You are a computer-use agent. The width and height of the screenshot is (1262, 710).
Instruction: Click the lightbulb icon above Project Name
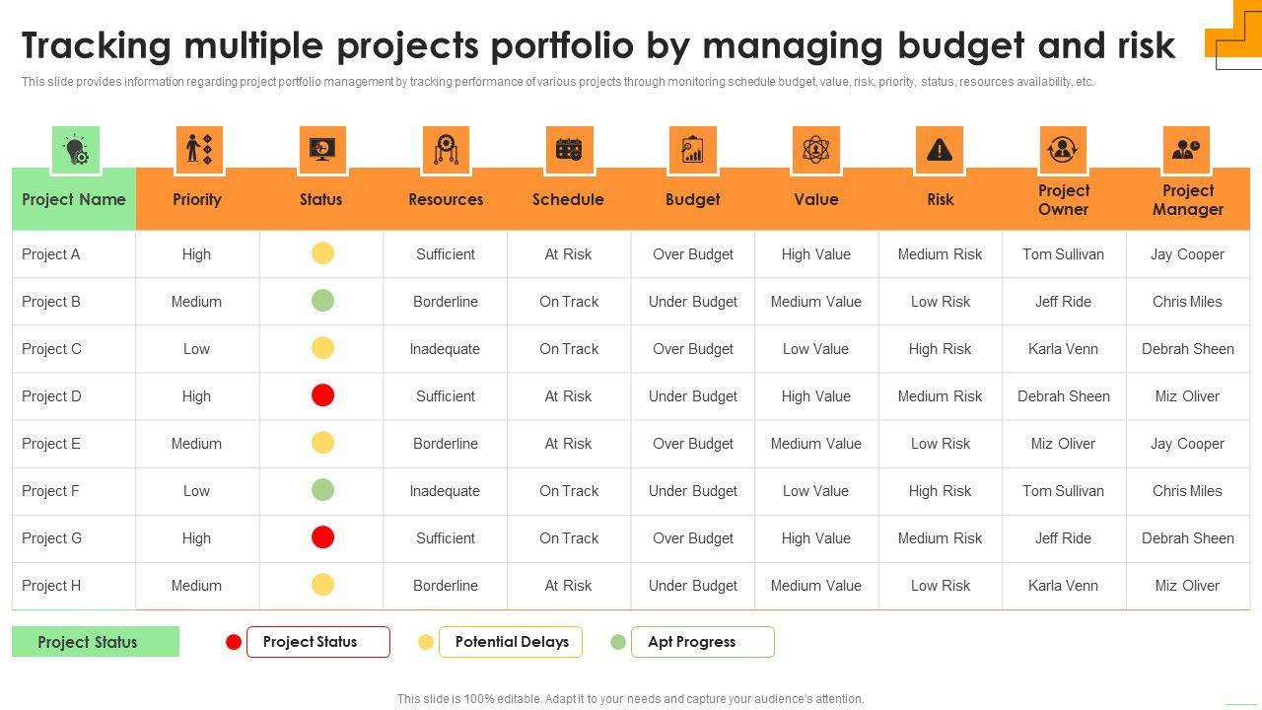(x=76, y=151)
